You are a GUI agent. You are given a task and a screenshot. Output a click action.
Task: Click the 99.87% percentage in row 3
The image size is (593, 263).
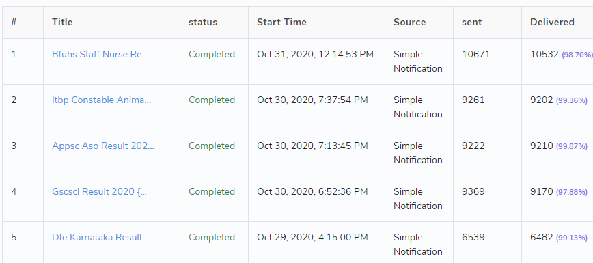pos(571,146)
